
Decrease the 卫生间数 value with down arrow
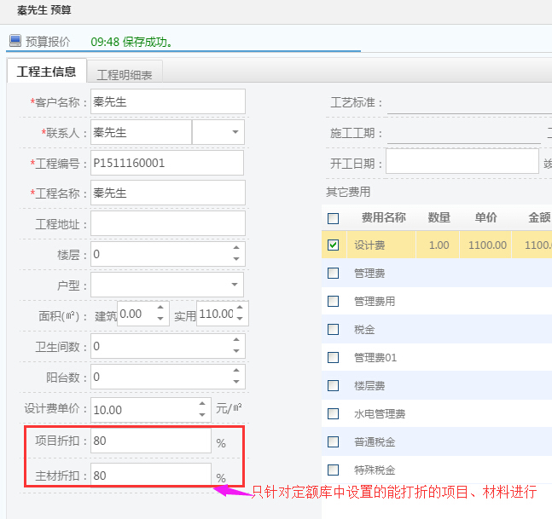click(235, 351)
